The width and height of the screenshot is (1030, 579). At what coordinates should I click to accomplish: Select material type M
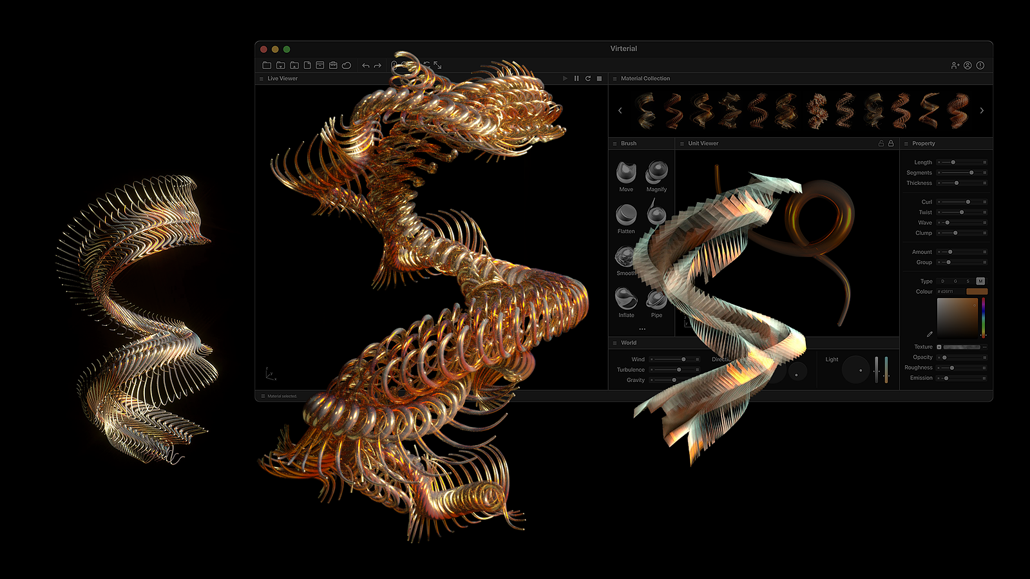(980, 281)
